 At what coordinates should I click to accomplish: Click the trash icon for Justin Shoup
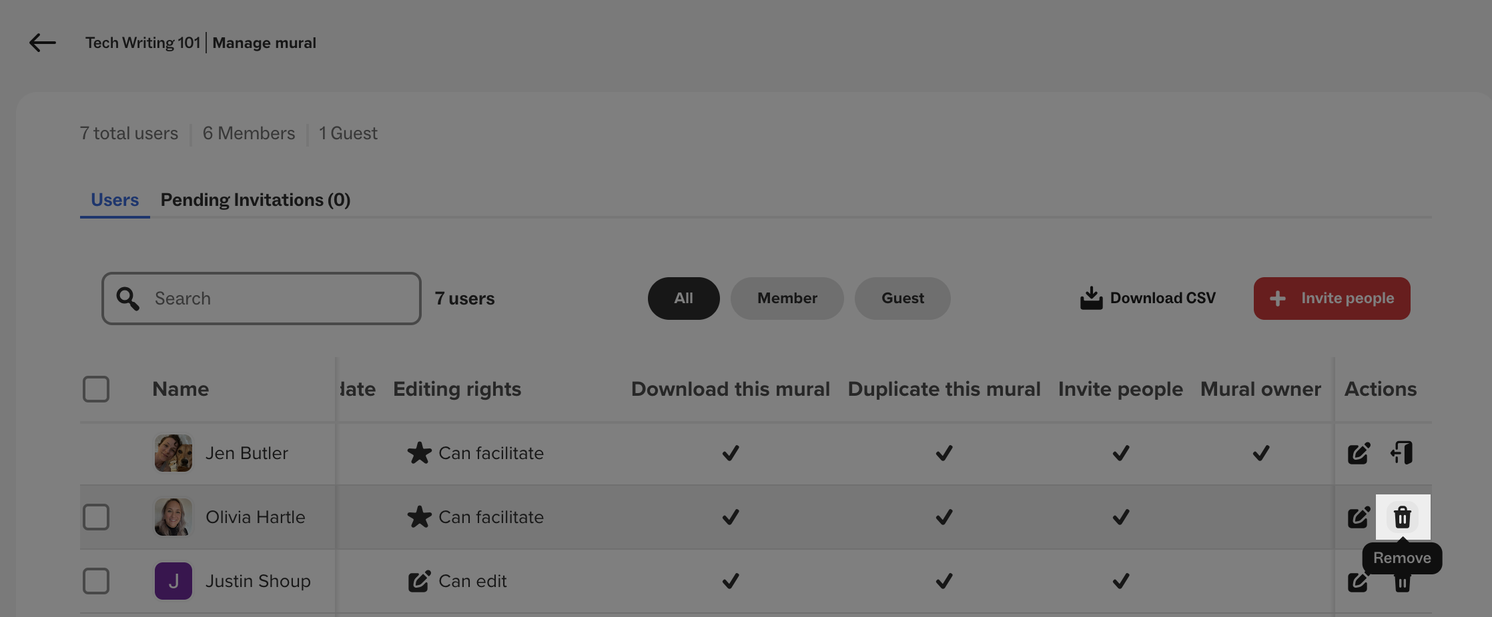[x=1402, y=581]
